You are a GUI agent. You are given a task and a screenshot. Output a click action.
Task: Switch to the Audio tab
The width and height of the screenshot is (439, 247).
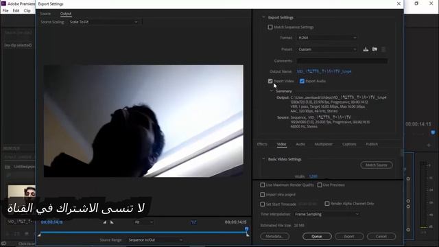300,144
